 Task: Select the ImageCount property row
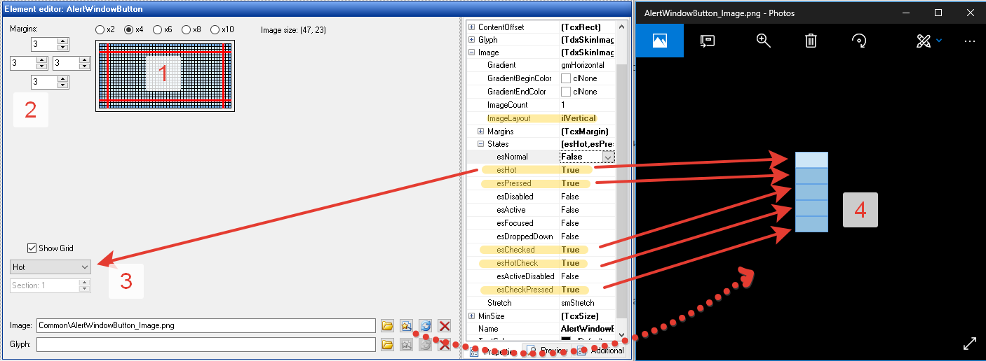tap(541, 105)
